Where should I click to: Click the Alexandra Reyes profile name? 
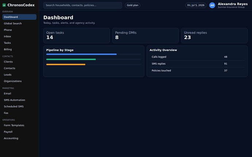click(x=233, y=4)
